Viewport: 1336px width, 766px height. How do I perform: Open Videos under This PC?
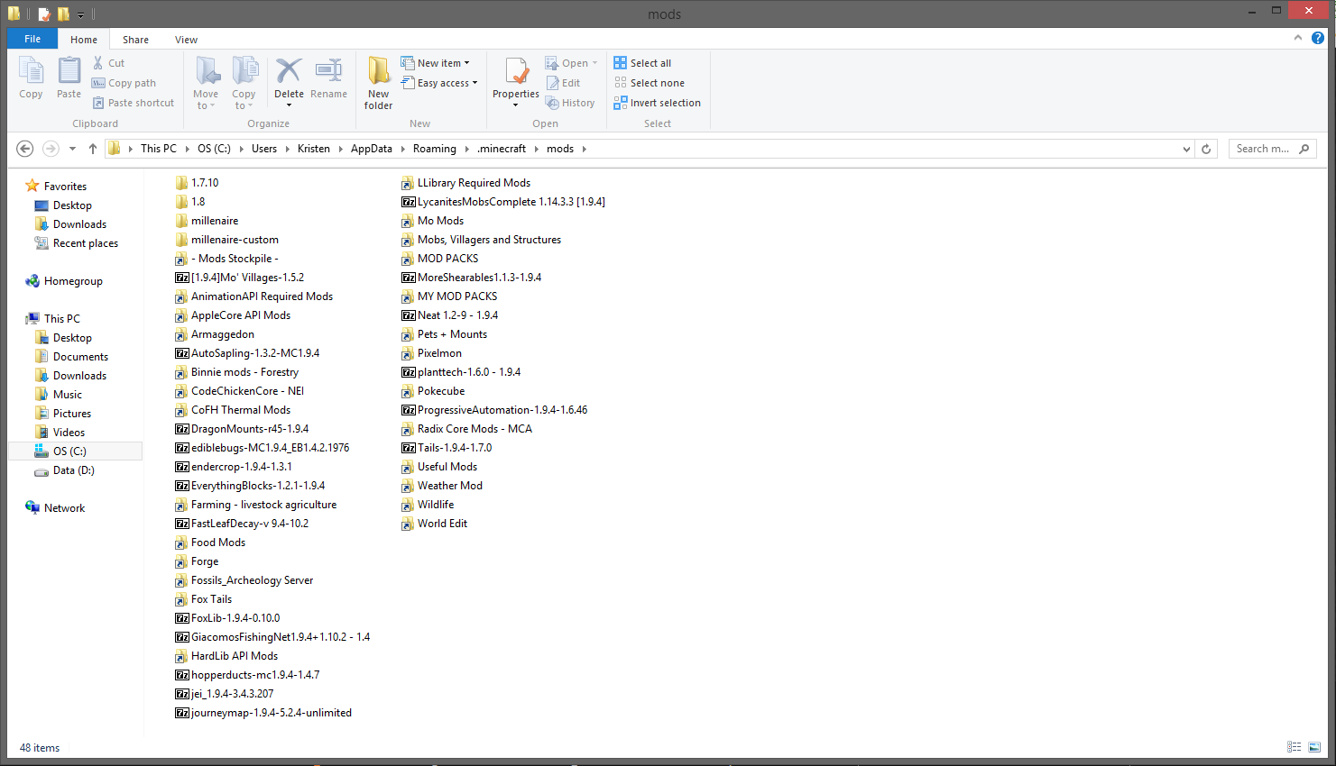click(60, 433)
